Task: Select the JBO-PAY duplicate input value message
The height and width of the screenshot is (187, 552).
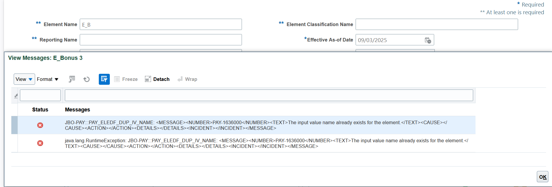Action: point(256,125)
